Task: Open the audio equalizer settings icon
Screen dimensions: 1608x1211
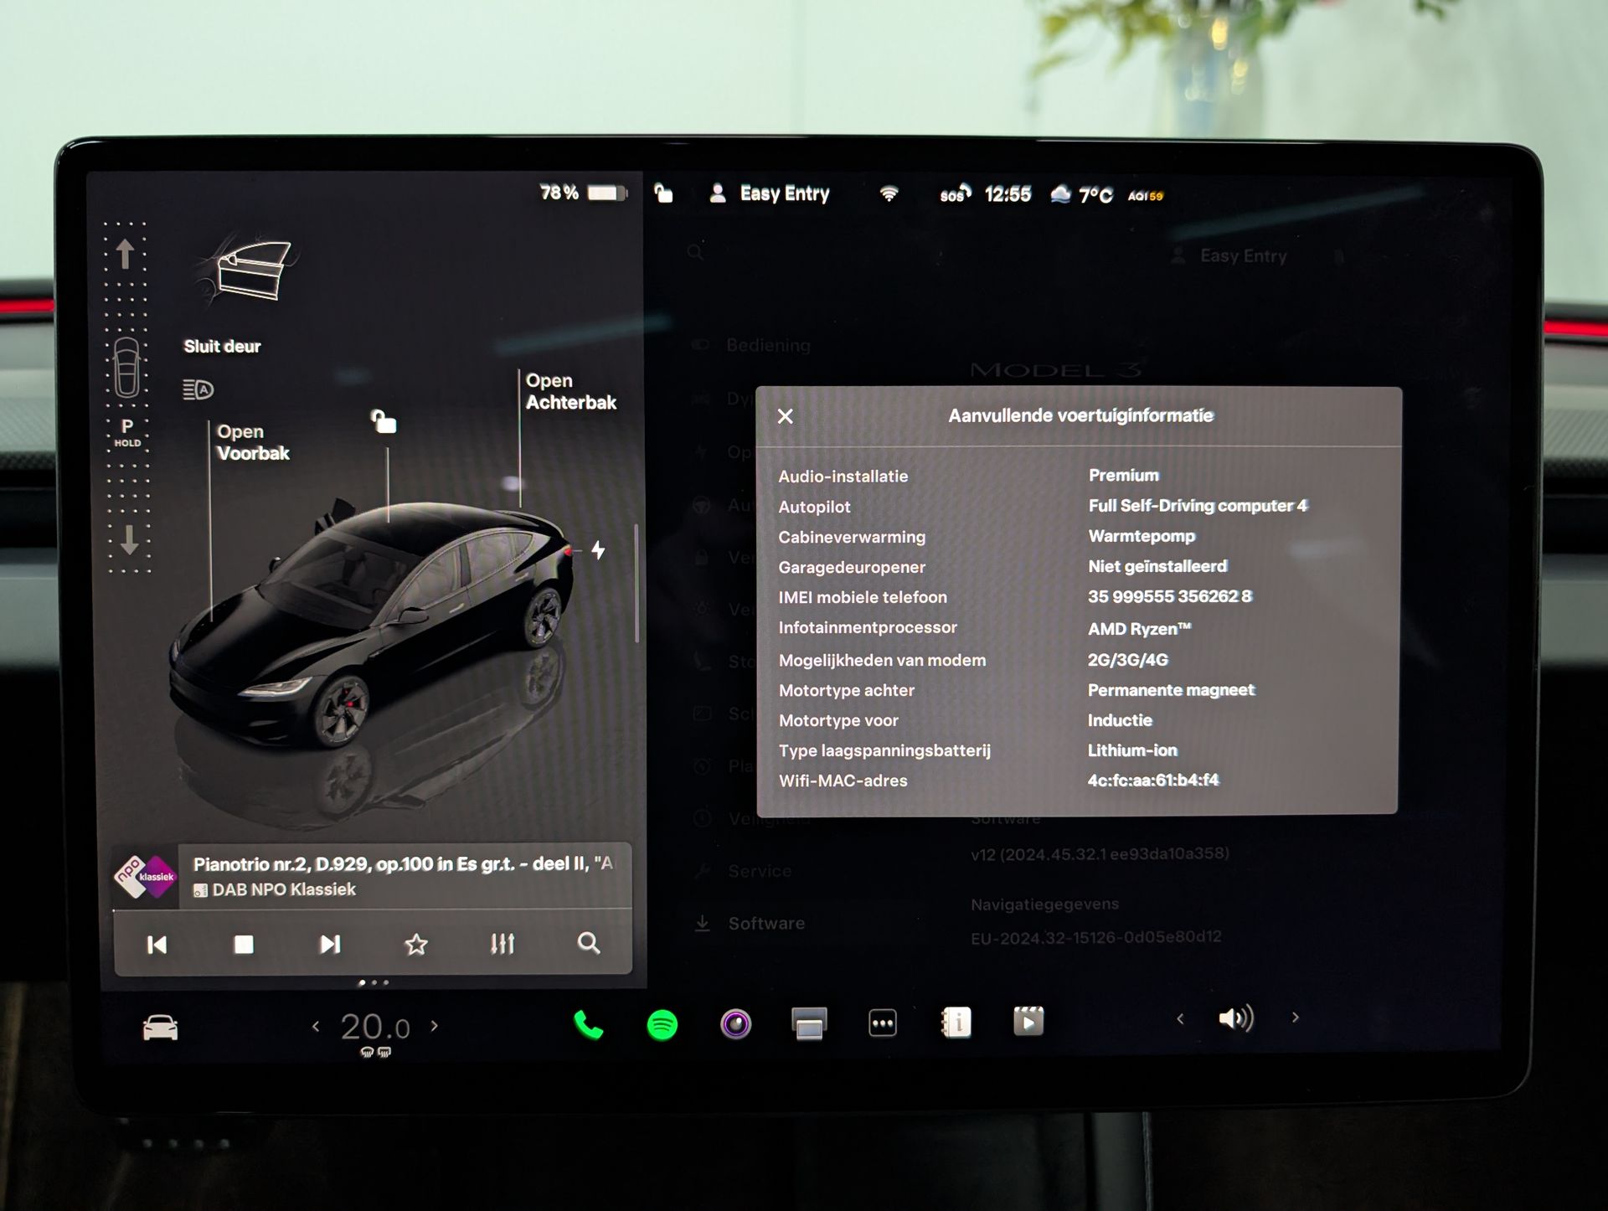Action: pos(502,944)
